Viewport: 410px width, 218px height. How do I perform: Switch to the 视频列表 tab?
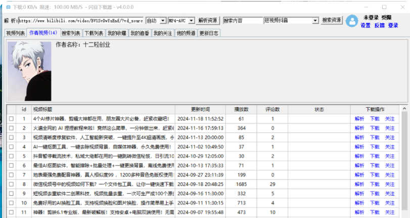tap(15, 33)
